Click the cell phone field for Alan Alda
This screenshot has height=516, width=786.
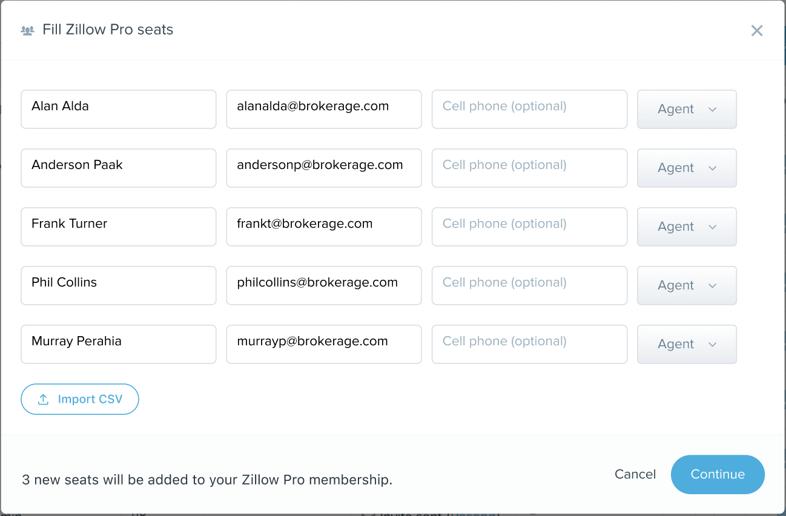pos(529,110)
